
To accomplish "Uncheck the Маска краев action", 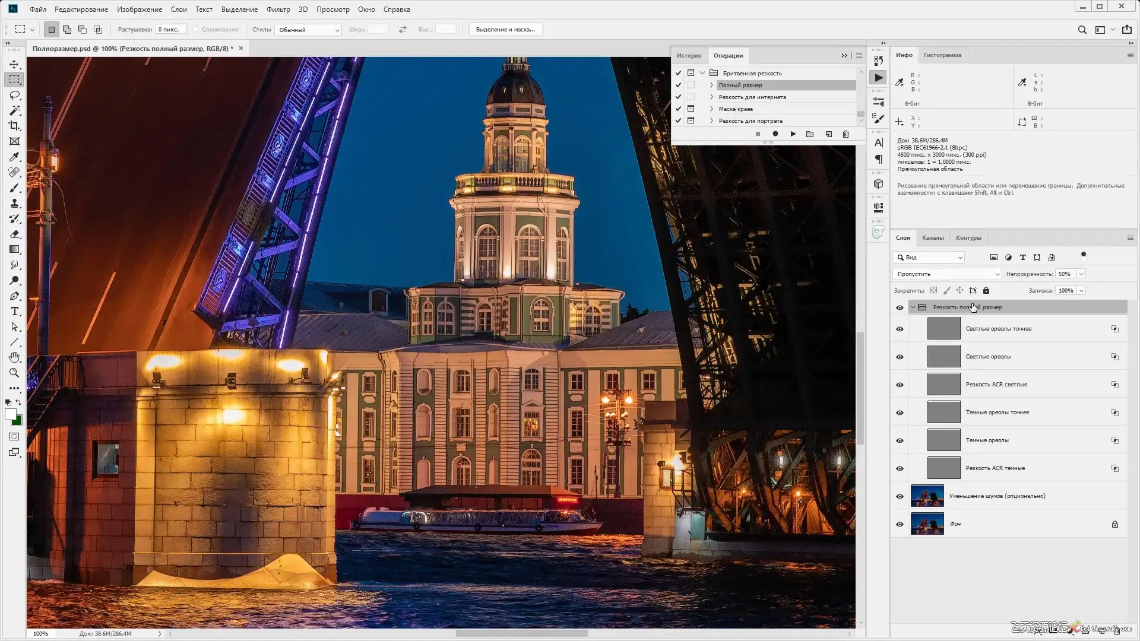I will click(x=678, y=109).
